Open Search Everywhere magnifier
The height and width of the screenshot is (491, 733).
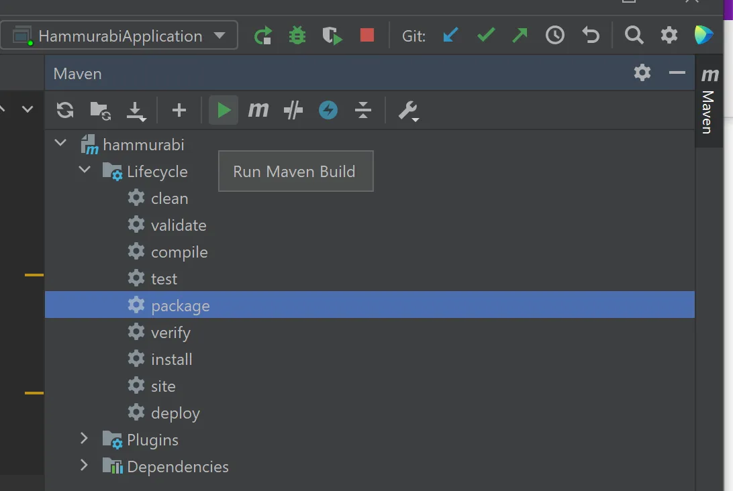(634, 35)
